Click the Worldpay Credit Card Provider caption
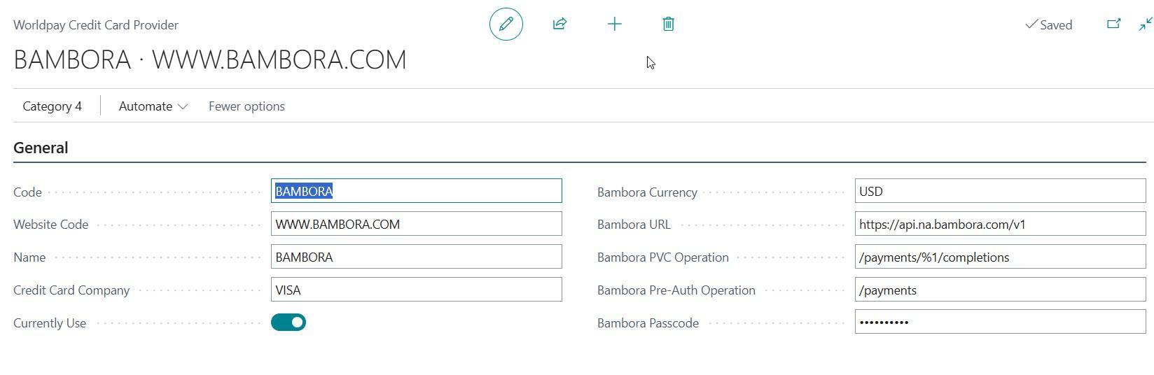The height and width of the screenshot is (375, 1154). click(96, 24)
